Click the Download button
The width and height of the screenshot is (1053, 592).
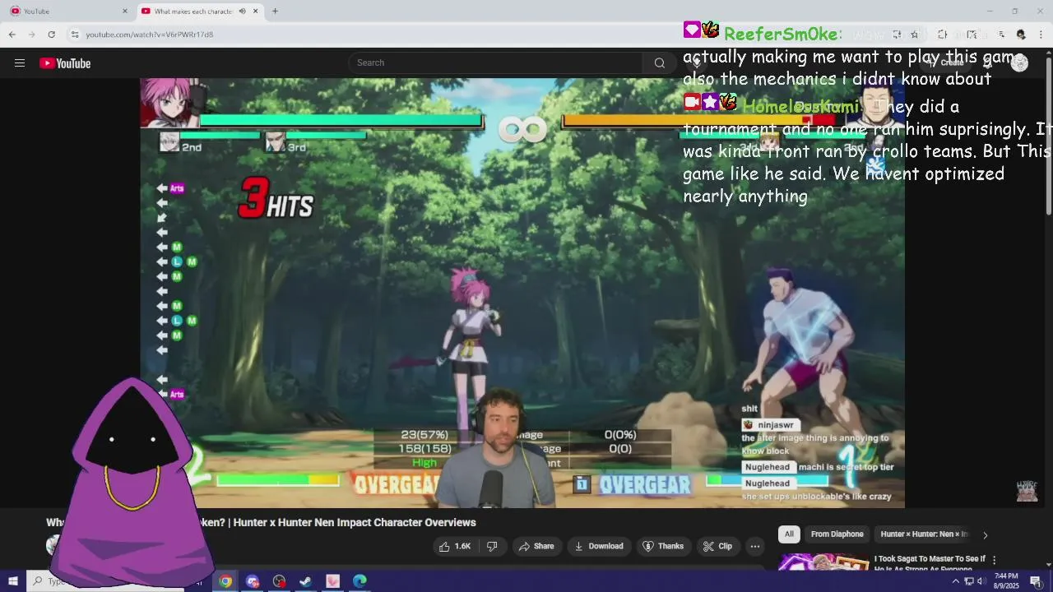click(x=598, y=546)
